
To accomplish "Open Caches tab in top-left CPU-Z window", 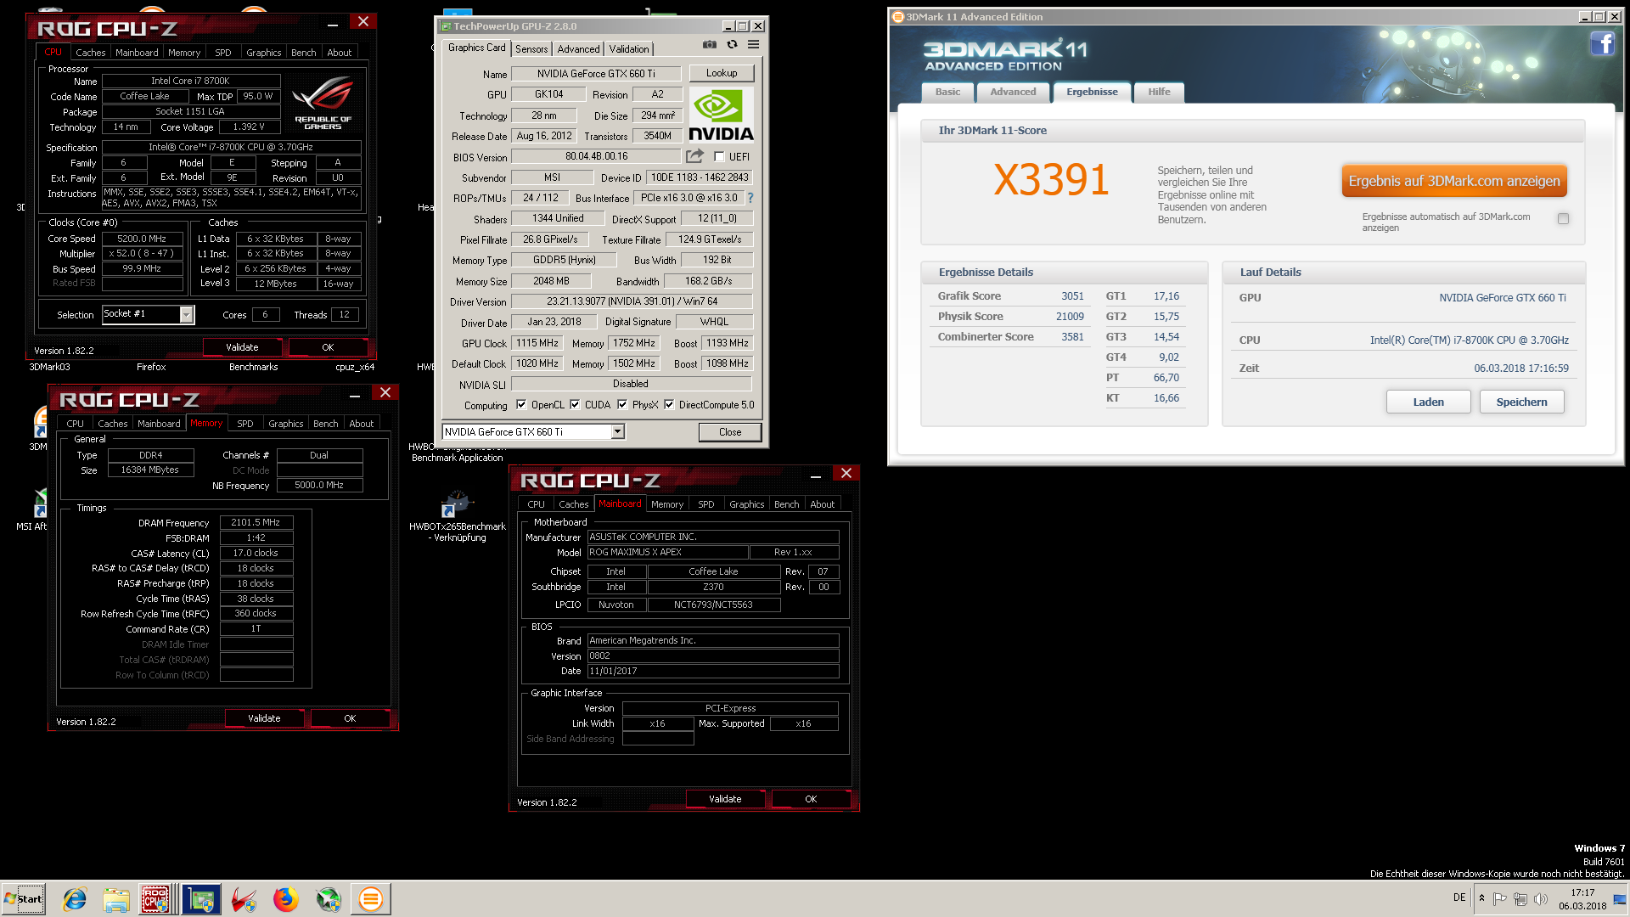I will pos(91,53).
